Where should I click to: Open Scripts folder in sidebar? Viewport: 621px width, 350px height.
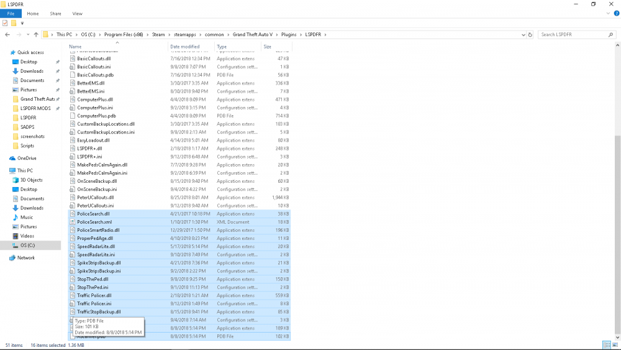tap(27, 146)
